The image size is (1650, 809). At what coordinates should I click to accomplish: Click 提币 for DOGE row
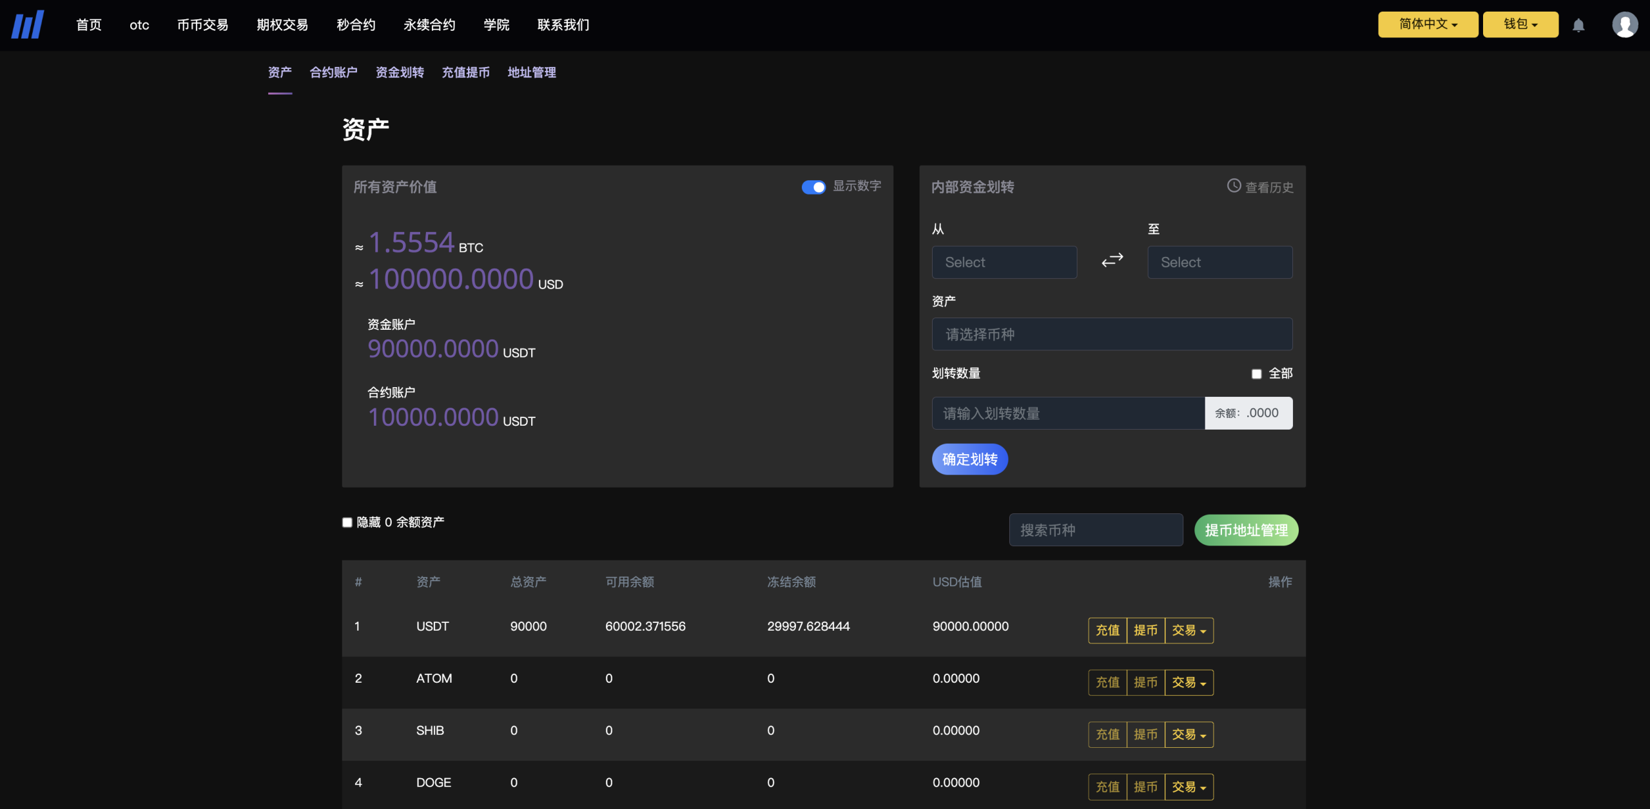[x=1145, y=787]
